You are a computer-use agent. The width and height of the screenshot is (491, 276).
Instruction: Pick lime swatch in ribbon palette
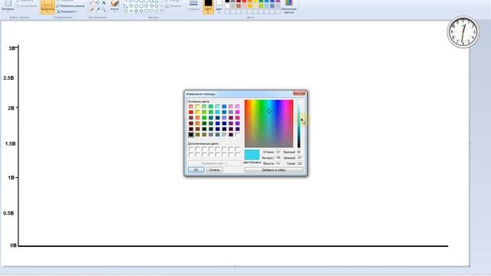click(261, 6)
